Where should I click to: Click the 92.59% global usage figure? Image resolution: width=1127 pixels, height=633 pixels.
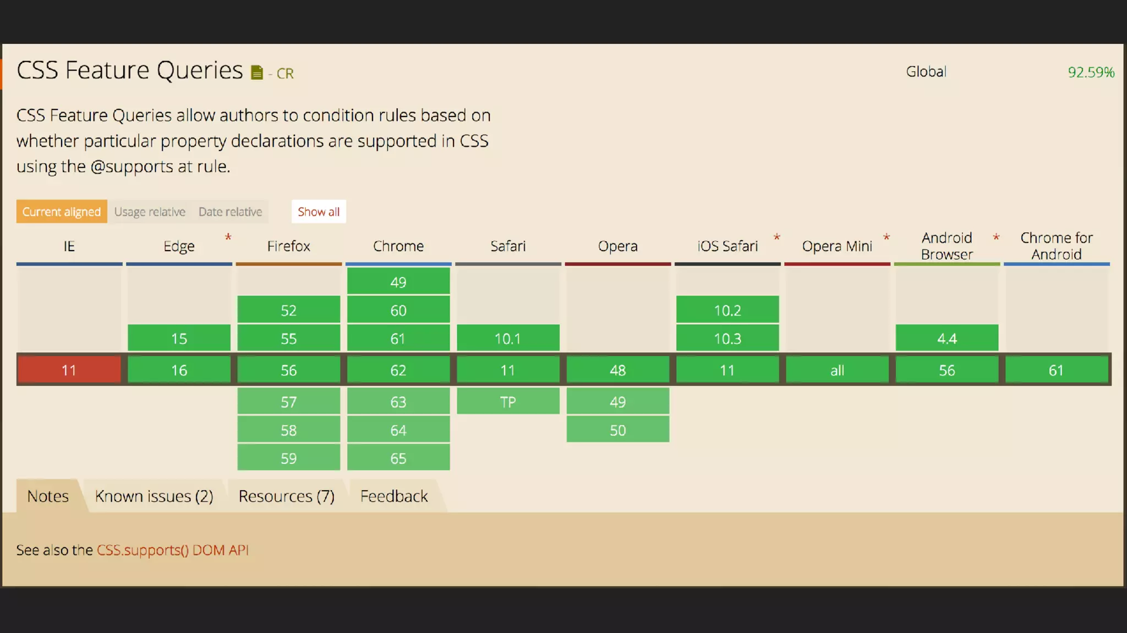coord(1091,72)
